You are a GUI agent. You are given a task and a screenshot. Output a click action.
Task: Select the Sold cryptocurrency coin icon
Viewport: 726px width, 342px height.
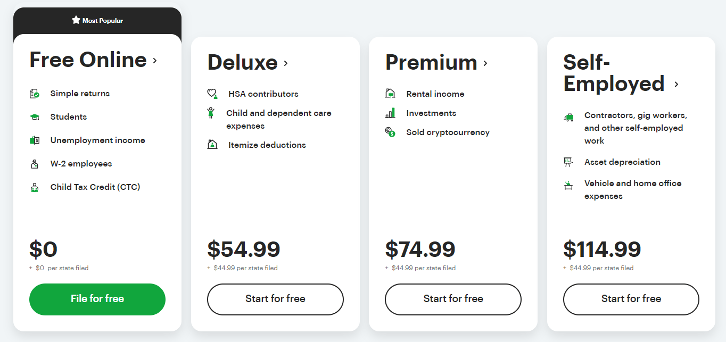390,131
